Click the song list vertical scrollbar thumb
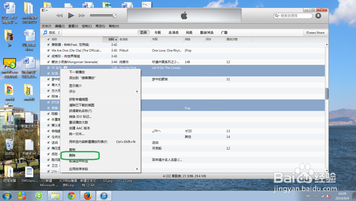 327,94
